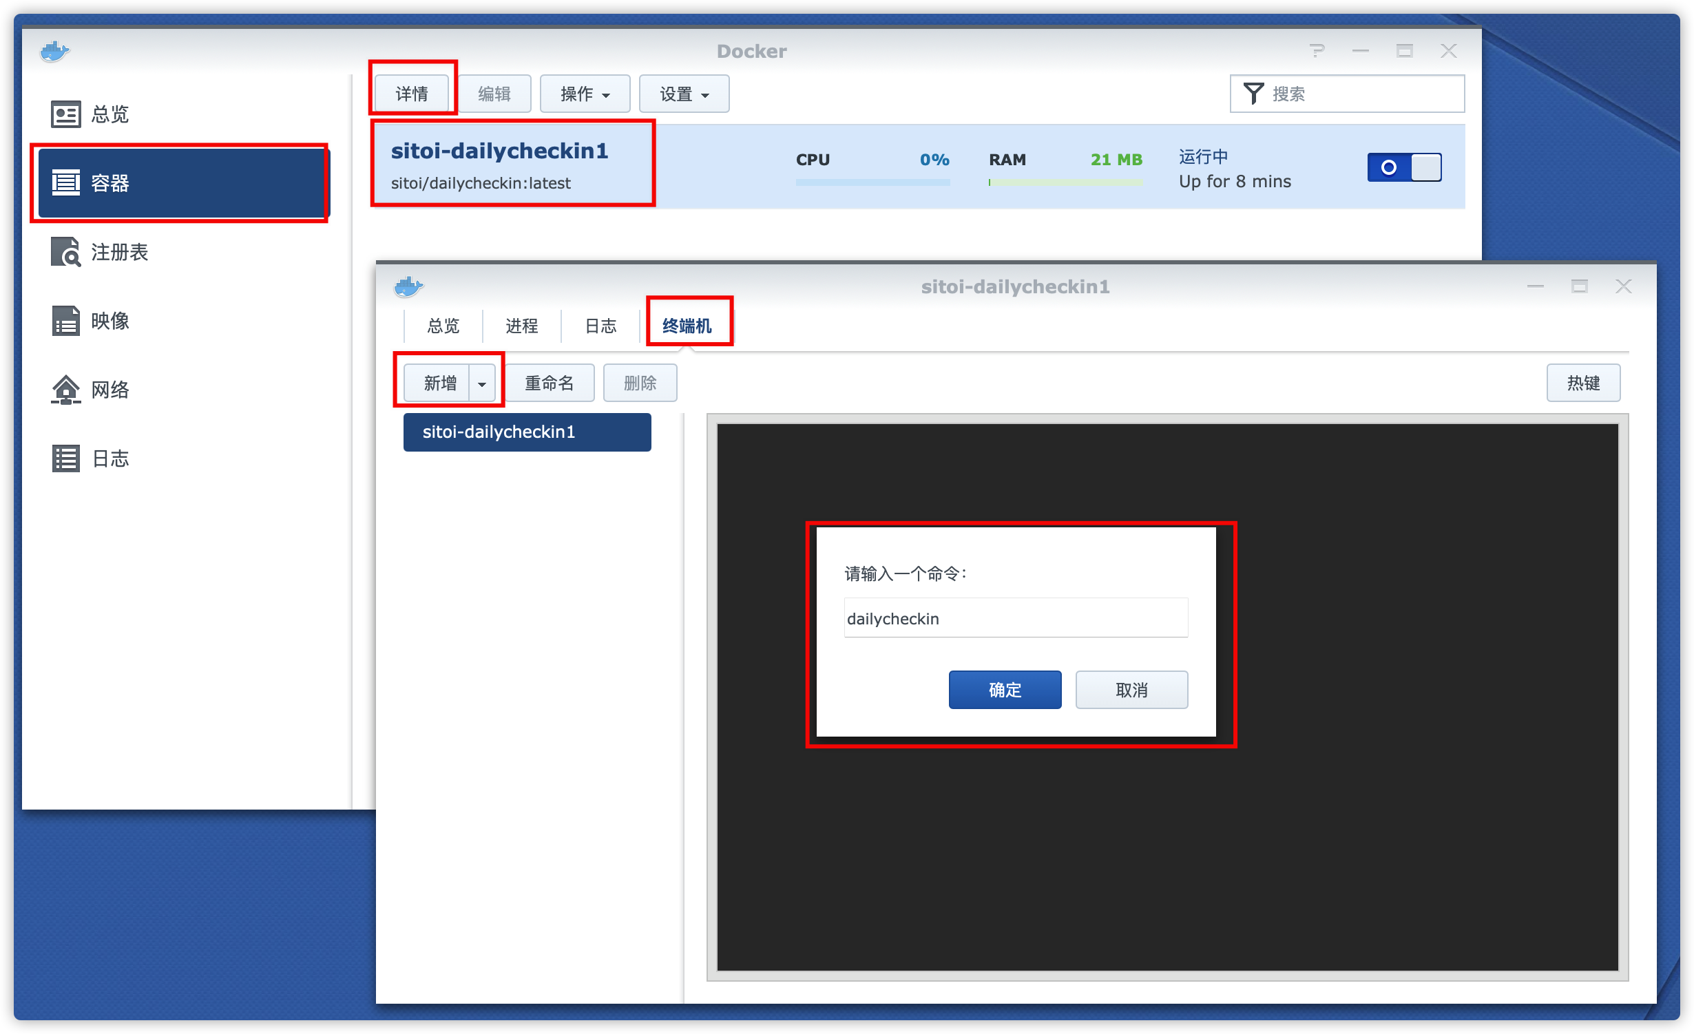Click the Docker whale icon in main window
The image size is (1694, 1034).
pyautogui.click(x=54, y=51)
